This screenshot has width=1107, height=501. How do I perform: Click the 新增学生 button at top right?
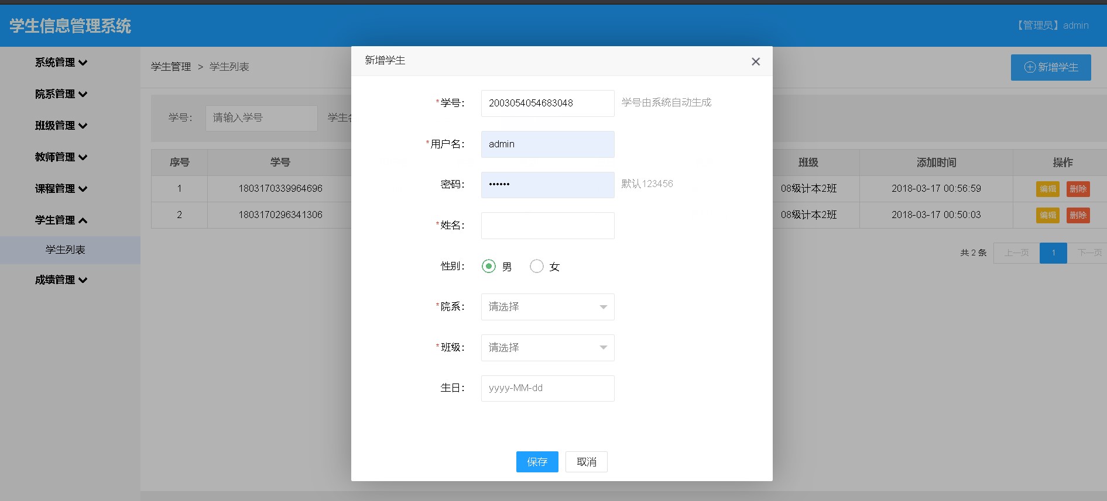pos(1051,67)
